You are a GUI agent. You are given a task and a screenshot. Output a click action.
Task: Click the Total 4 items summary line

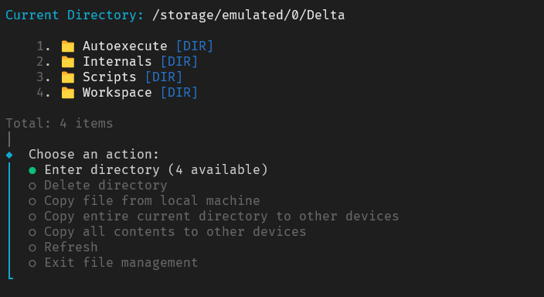click(59, 123)
